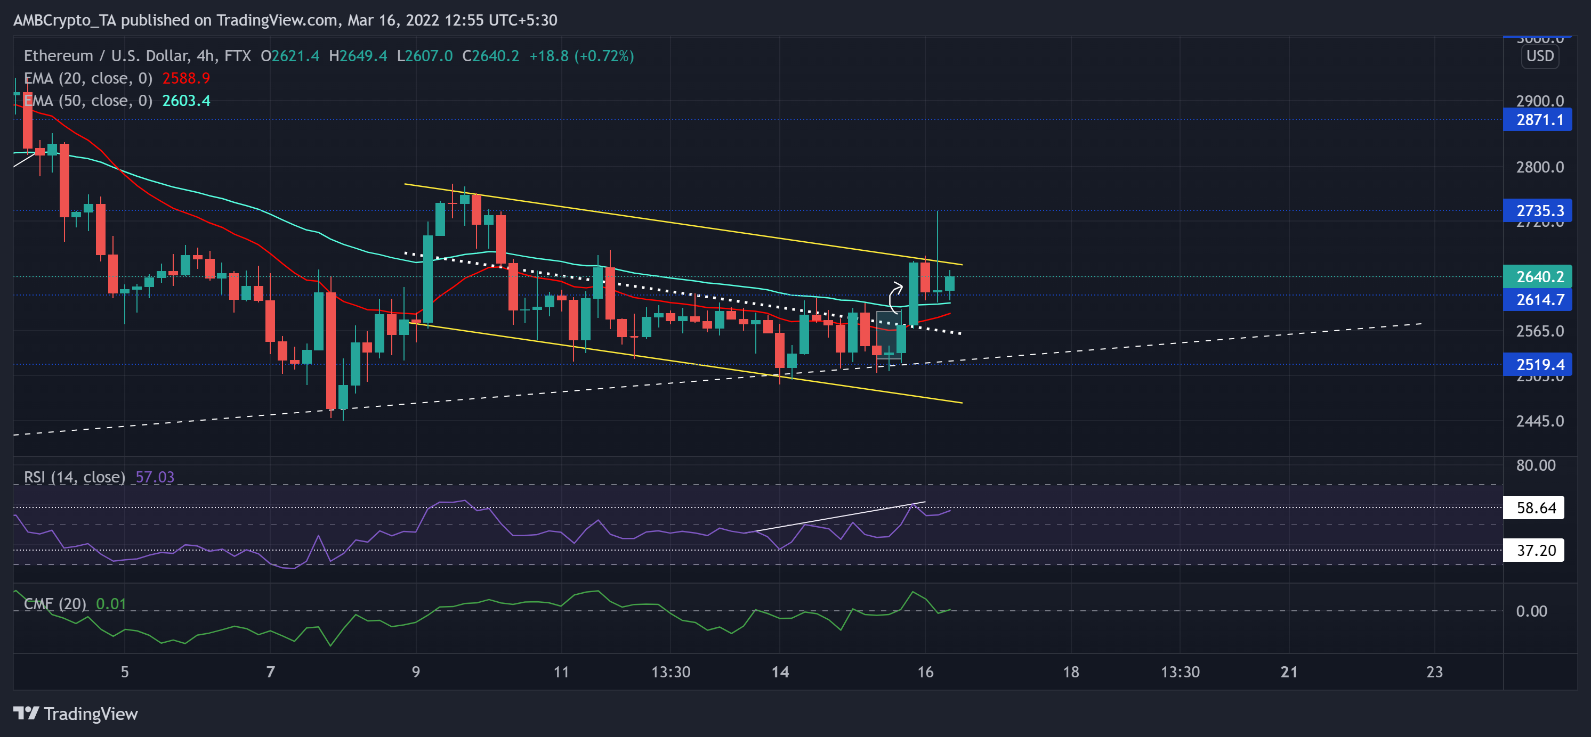
Task: Click the 0.00 CMF axis label
Action: 1532,611
